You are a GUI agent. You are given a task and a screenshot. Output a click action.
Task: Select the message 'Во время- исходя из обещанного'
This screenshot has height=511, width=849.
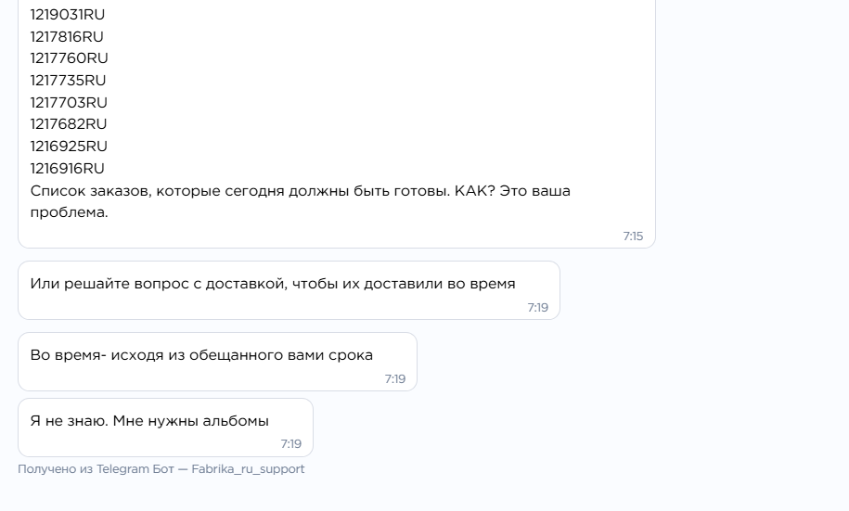tap(218, 362)
